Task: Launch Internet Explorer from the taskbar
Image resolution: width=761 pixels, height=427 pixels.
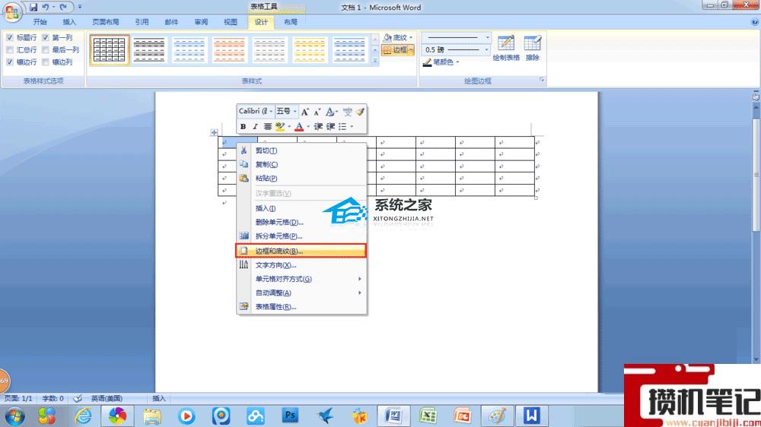Action: (83, 416)
